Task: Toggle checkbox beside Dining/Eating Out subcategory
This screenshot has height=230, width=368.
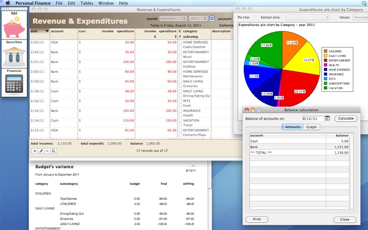Action: 180,96
